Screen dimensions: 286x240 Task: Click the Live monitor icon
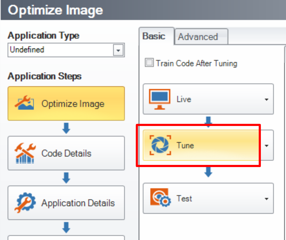[159, 99]
